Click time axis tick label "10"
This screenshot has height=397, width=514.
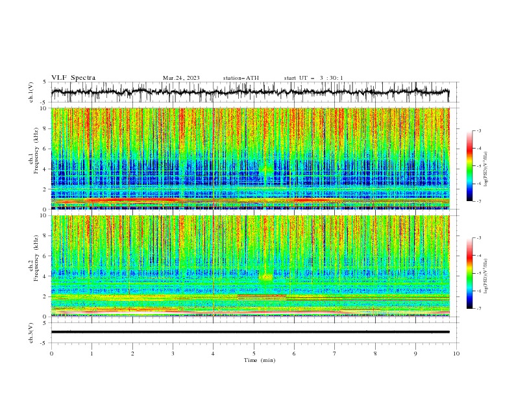coord(456,354)
